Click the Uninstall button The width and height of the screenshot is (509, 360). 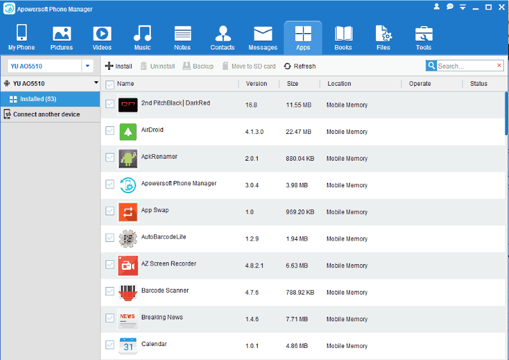coord(157,66)
